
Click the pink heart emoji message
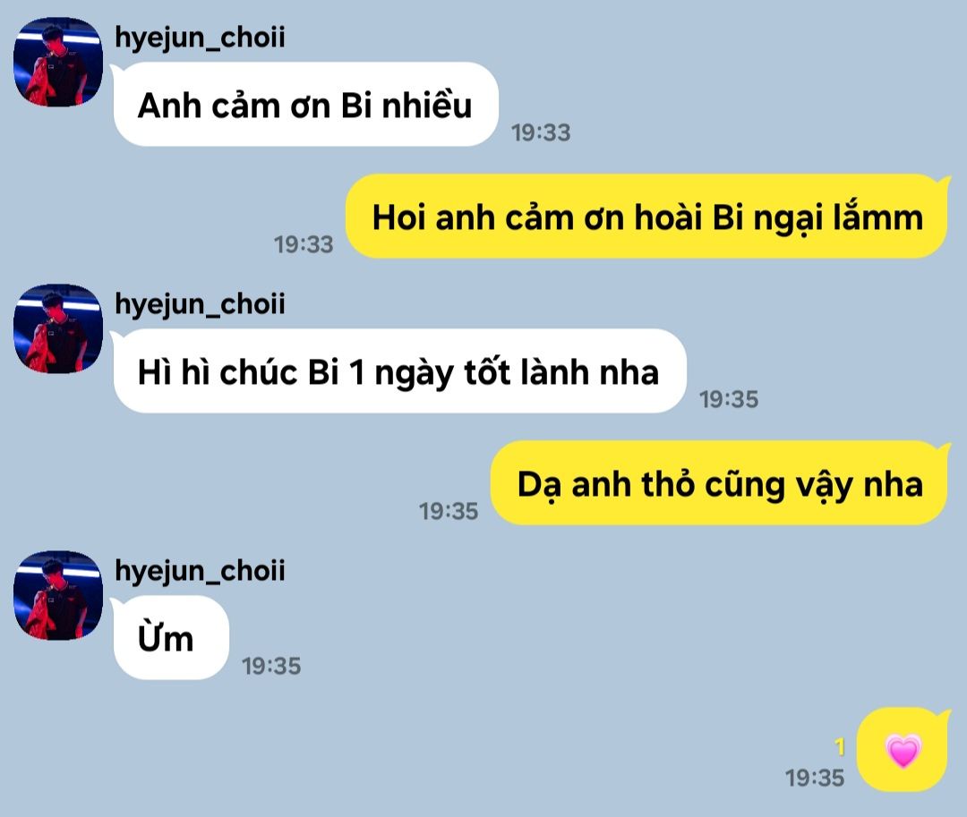903,751
